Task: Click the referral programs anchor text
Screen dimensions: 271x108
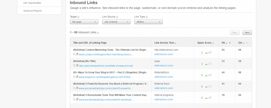Action: pyautogui.click(x=164, y=95)
